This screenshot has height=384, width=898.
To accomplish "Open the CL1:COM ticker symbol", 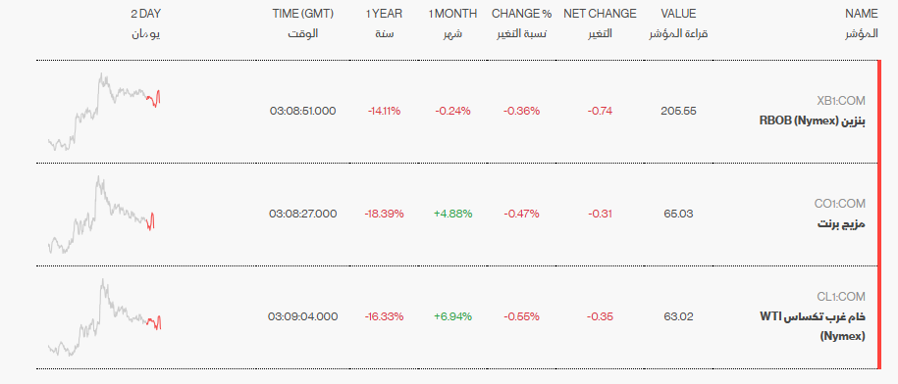I will (x=841, y=297).
